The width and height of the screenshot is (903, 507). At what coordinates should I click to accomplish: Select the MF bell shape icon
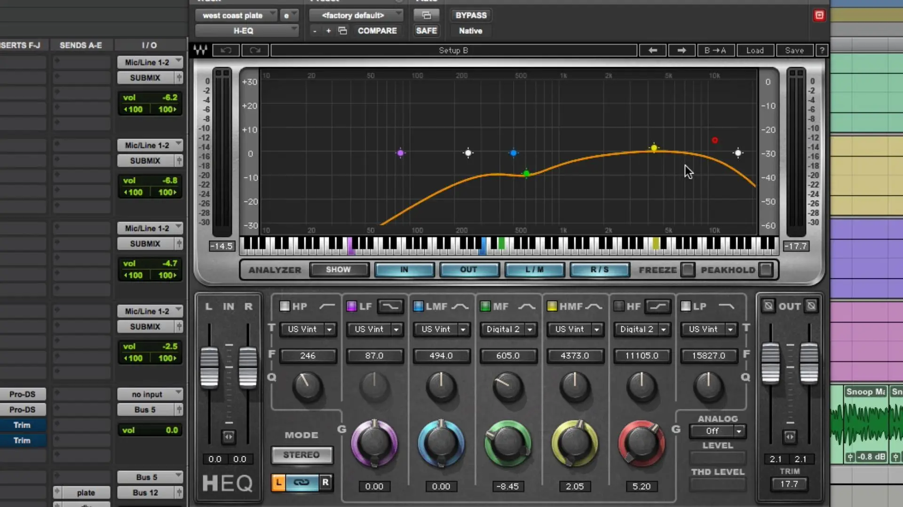[x=527, y=306]
